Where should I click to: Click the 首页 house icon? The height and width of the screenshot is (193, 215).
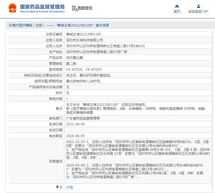tap(177, 6)
